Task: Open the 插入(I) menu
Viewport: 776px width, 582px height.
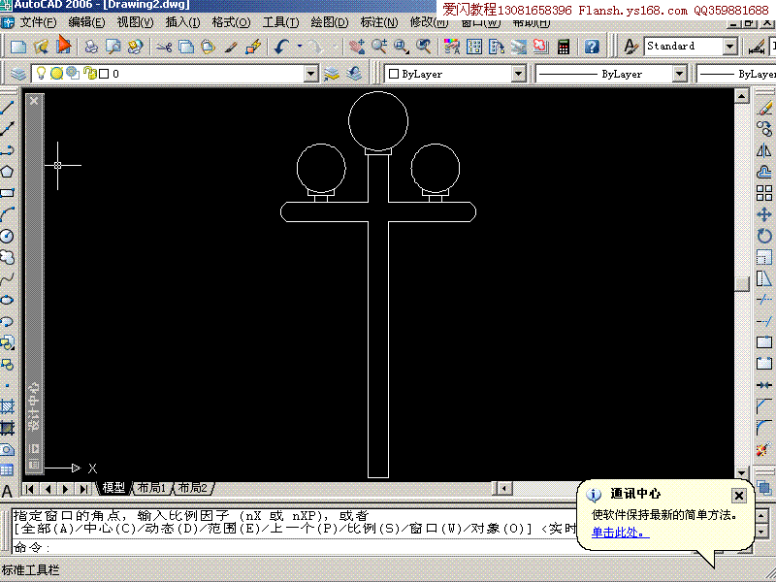Action: click(182, 22)
